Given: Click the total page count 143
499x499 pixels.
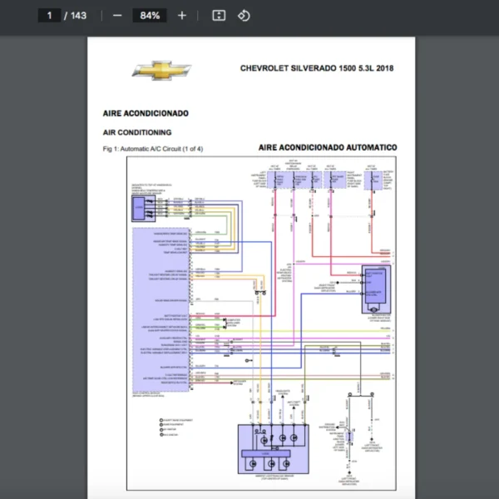Looking at the screenshot, I should (78, 15).
